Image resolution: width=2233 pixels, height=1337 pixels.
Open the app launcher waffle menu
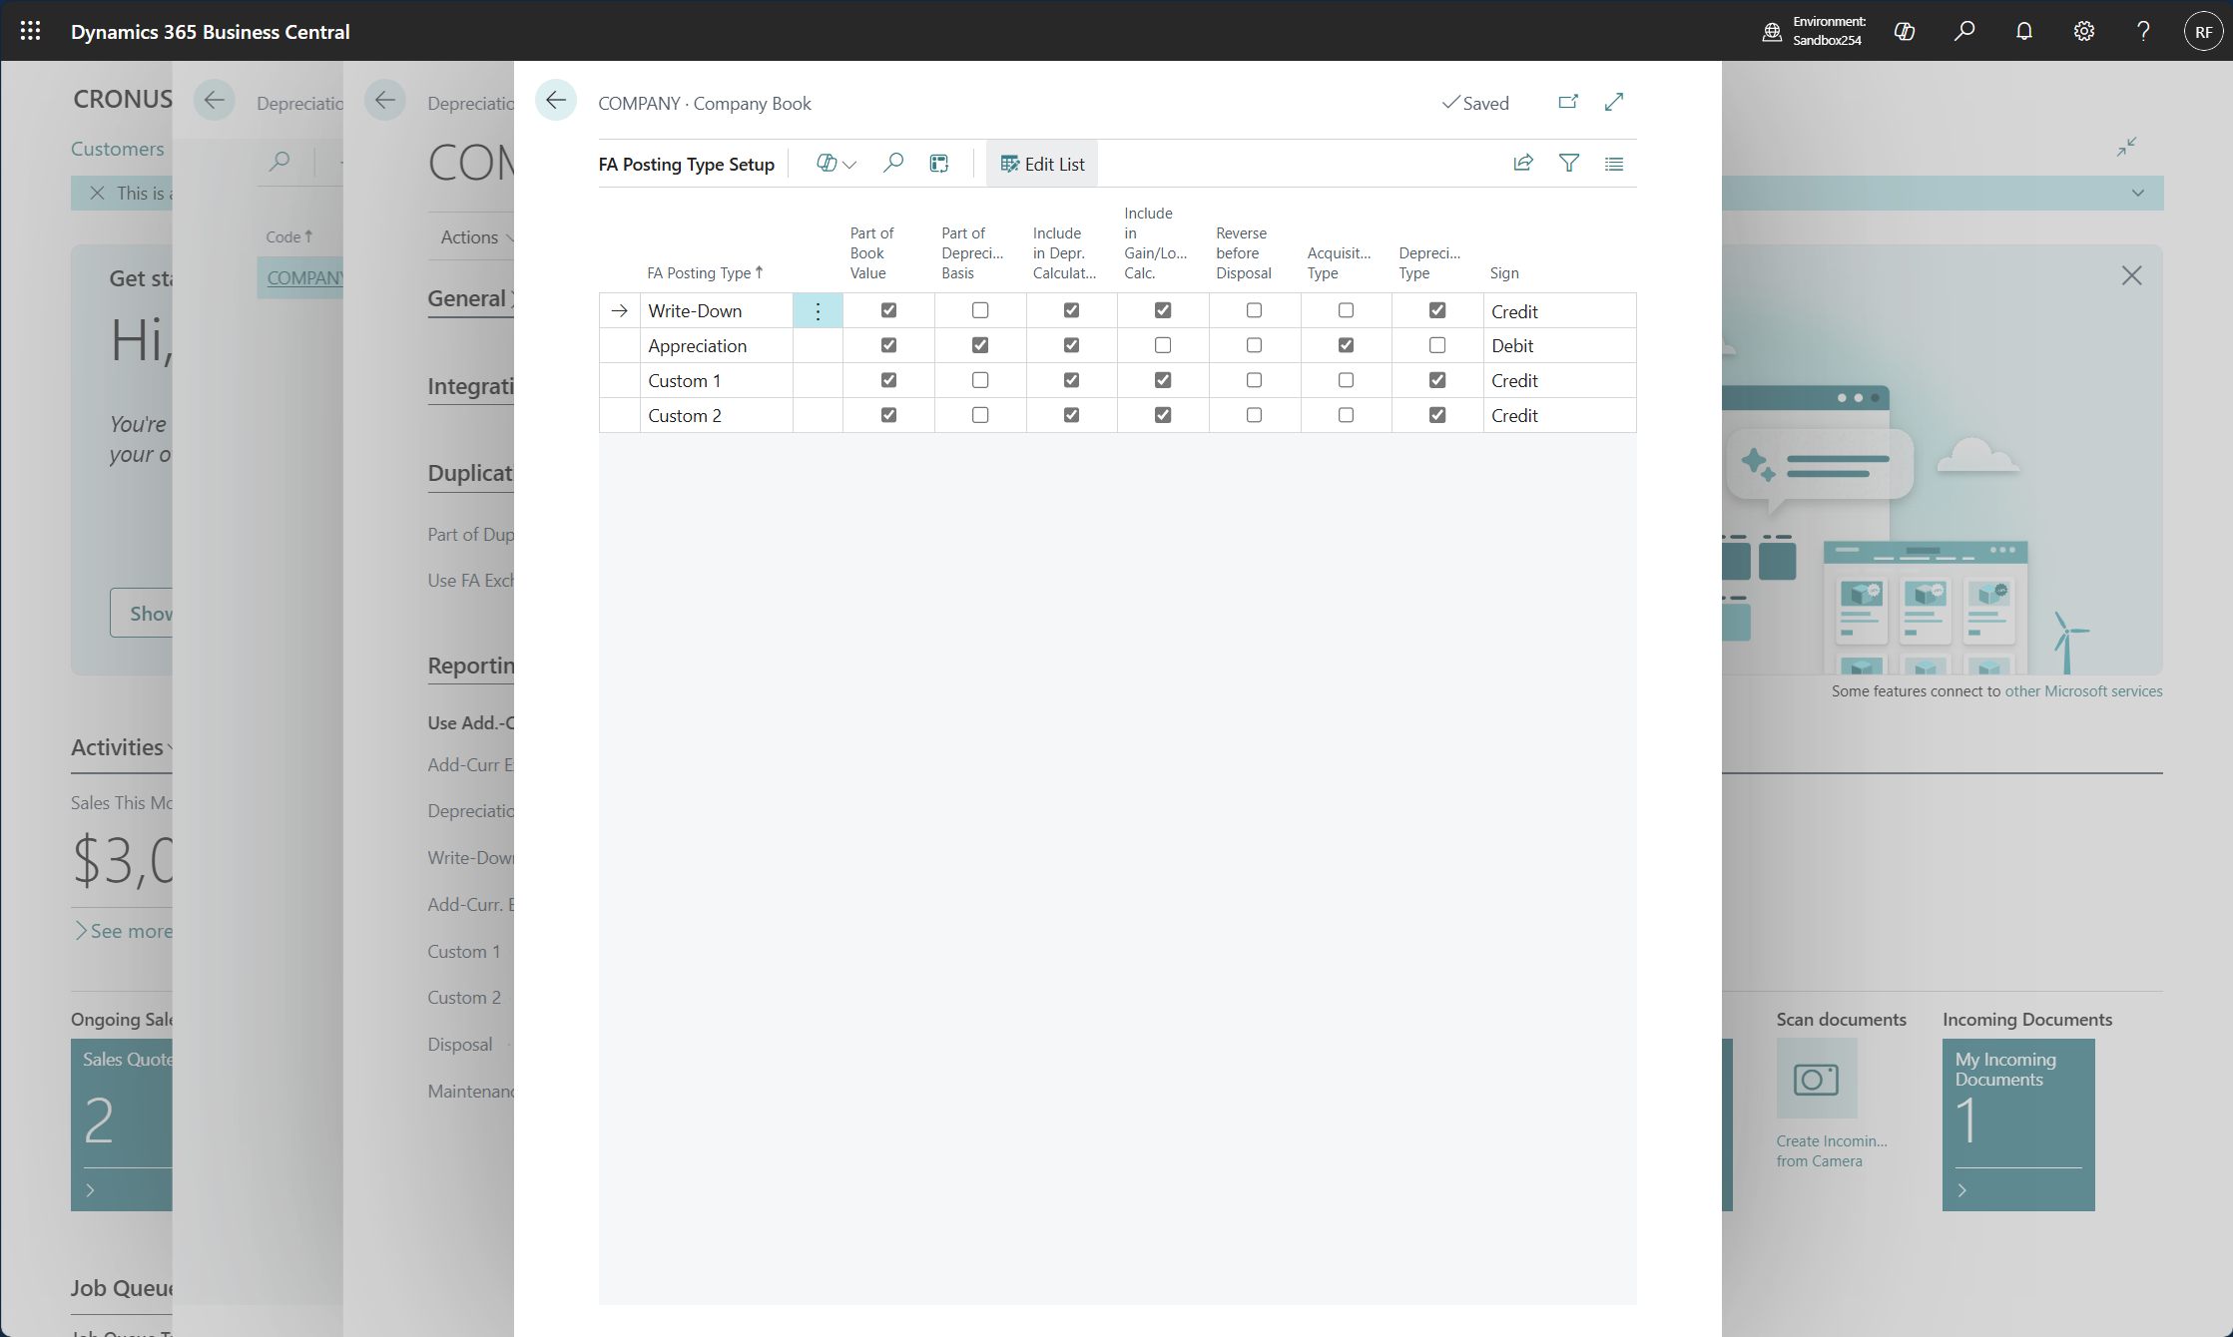30,31
